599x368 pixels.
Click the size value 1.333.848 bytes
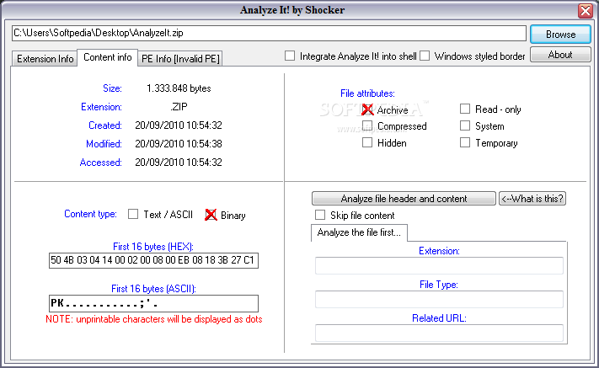179,88
